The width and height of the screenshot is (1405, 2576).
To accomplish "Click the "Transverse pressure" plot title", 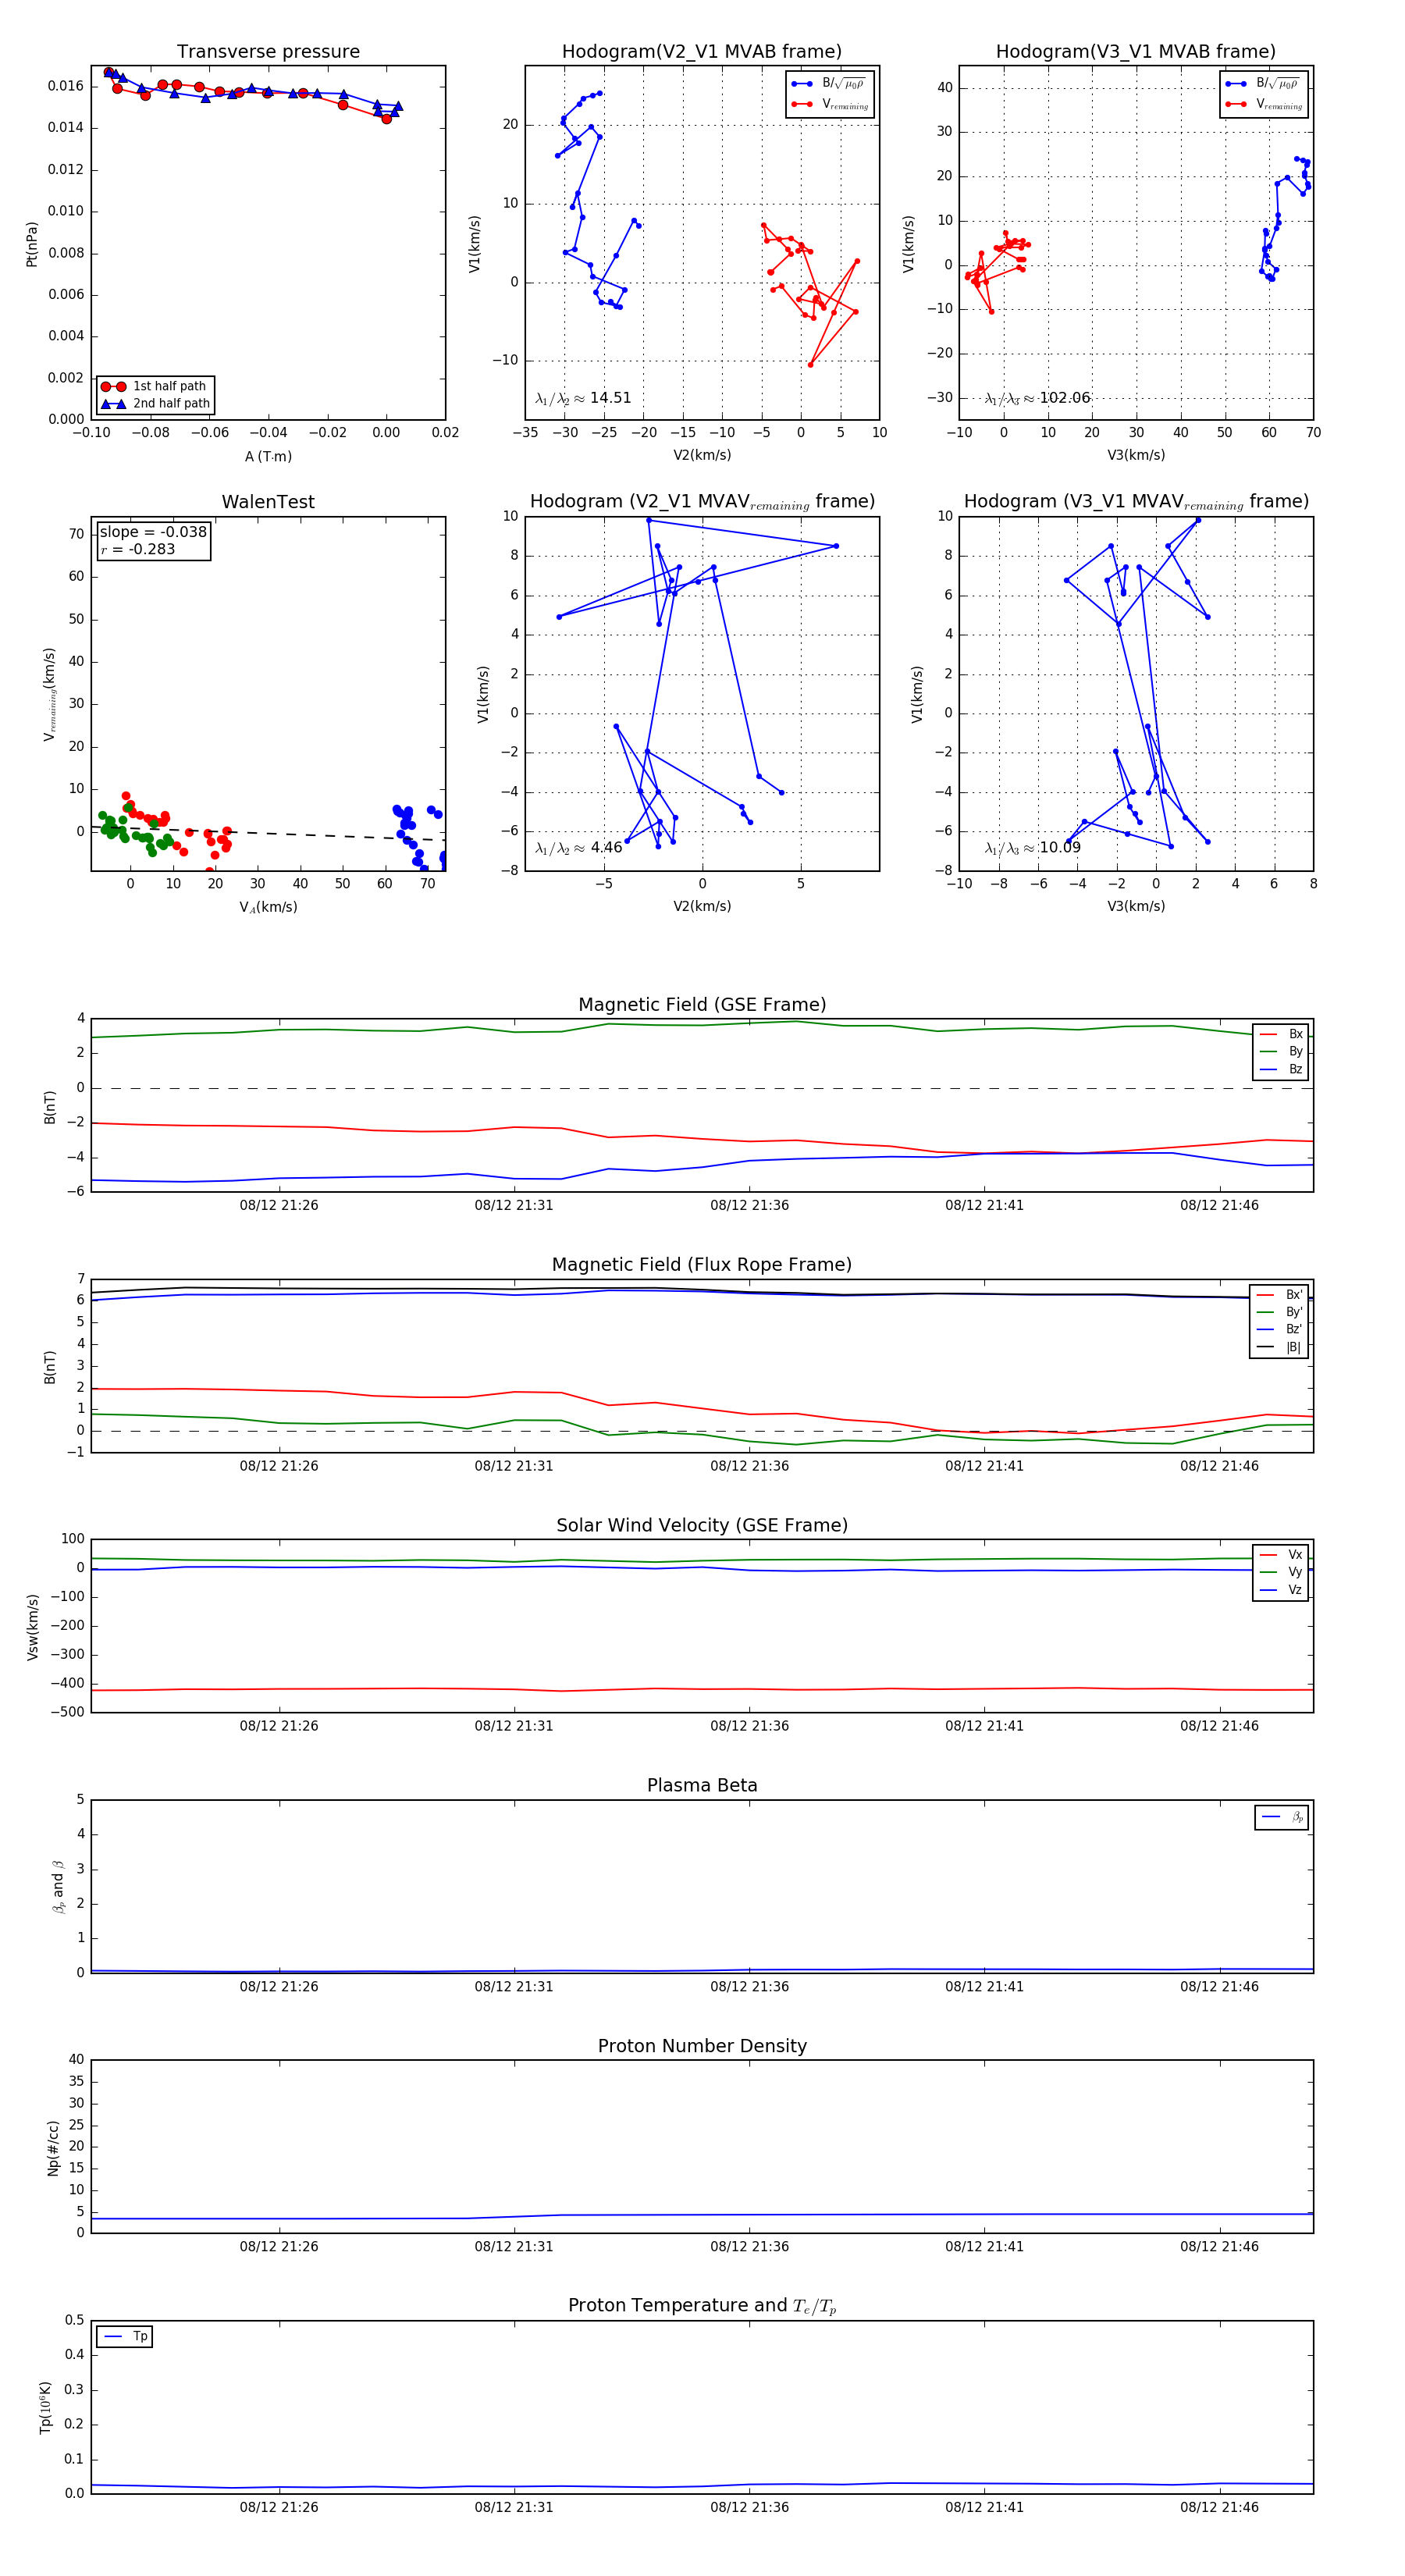I will 268,52.
